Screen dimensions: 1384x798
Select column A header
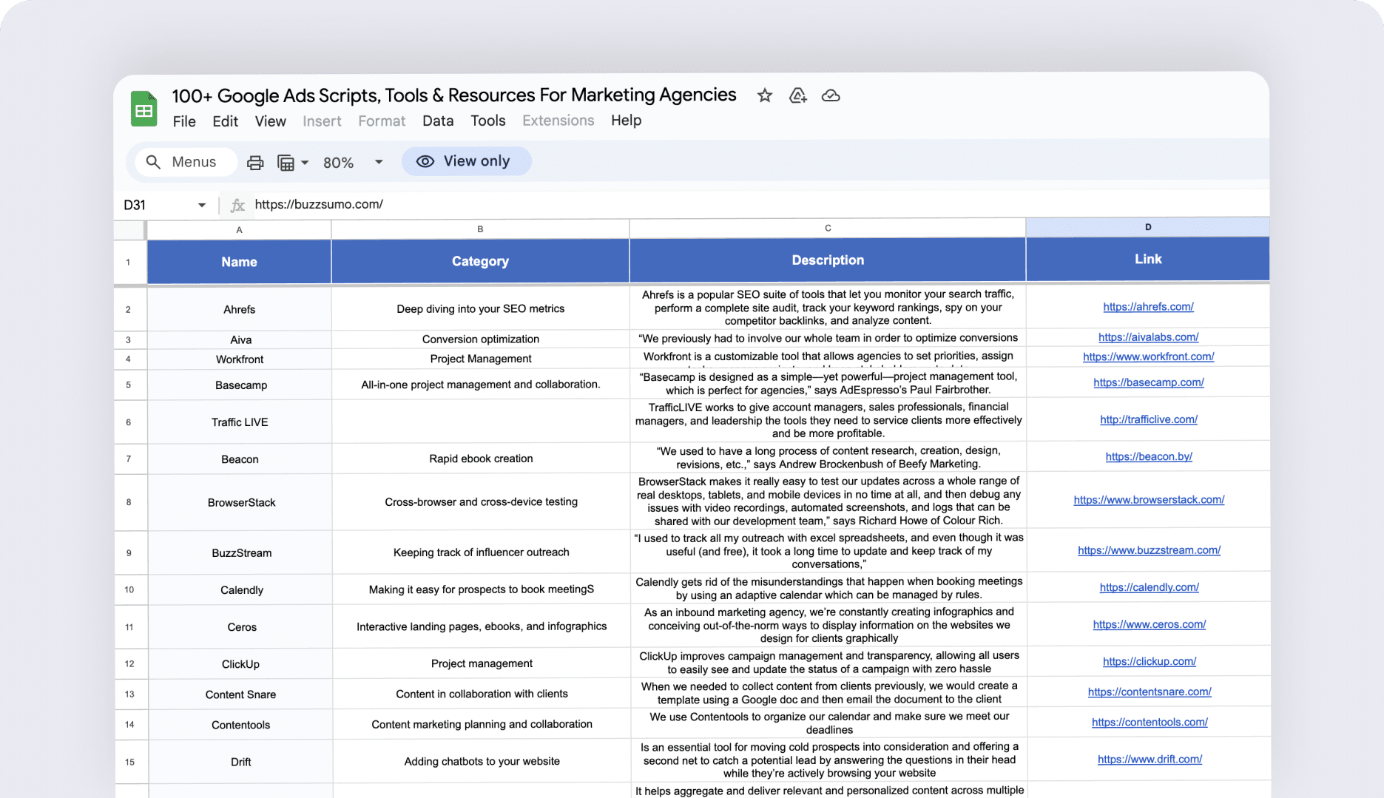click(239, 230)
